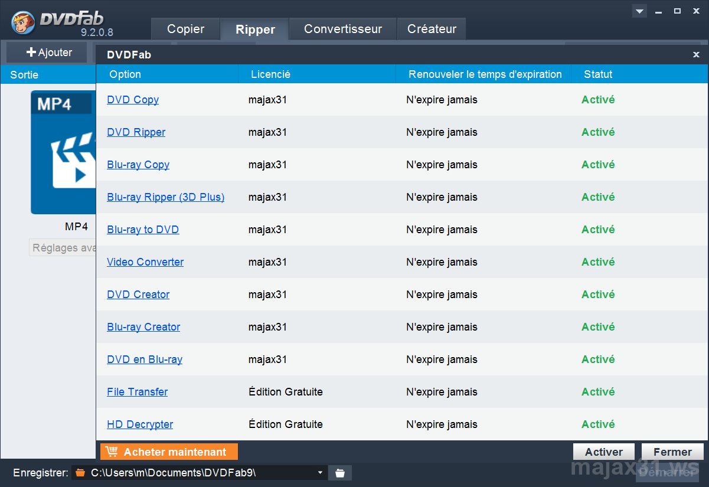Close the DVDFab license dialog

click(697, 55)
